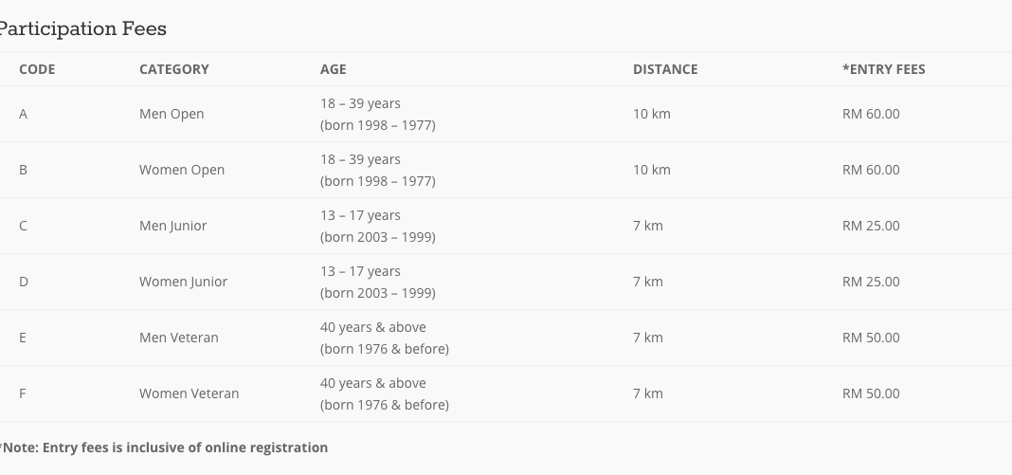Click 10 km distance for Women Open

pyautogui.click(x=652, y=170)
